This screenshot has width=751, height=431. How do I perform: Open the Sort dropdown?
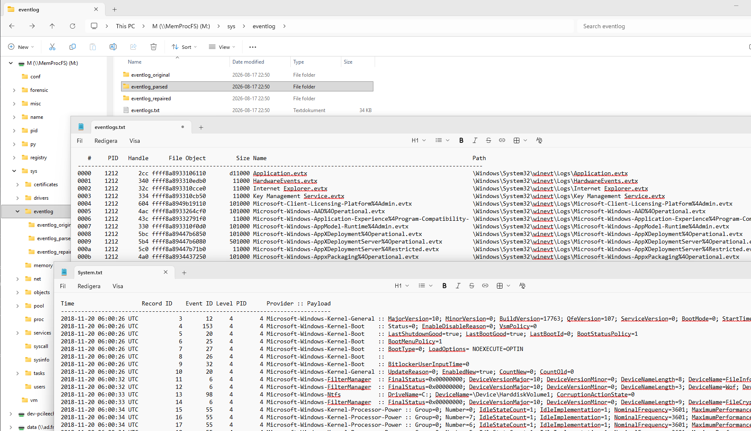pos(184,47)
